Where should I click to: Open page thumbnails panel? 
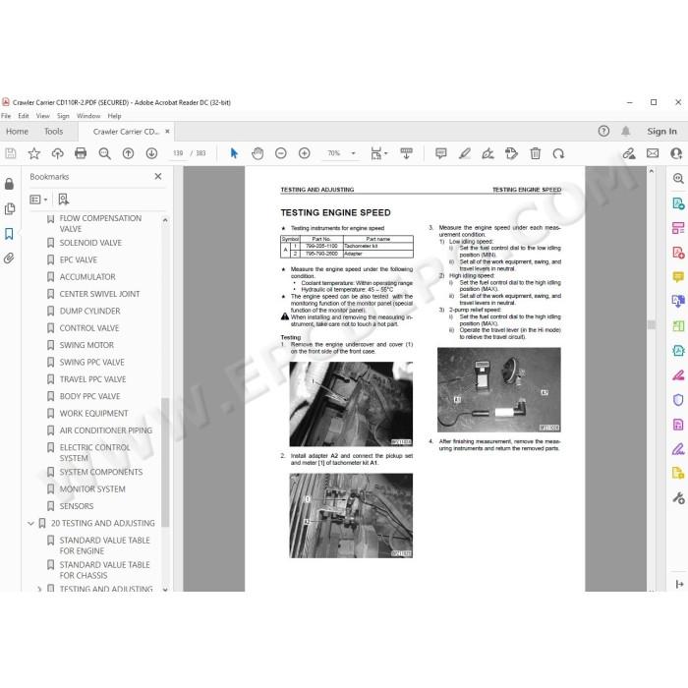(9, 208)
